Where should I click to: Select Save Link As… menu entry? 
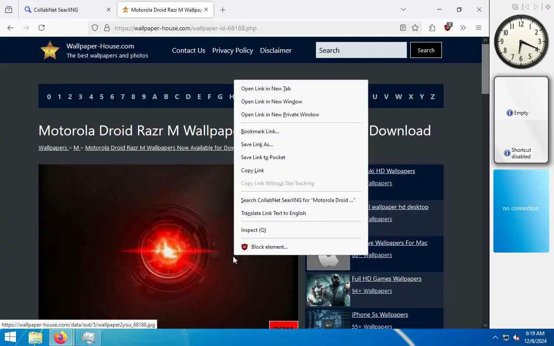(301, 144)
